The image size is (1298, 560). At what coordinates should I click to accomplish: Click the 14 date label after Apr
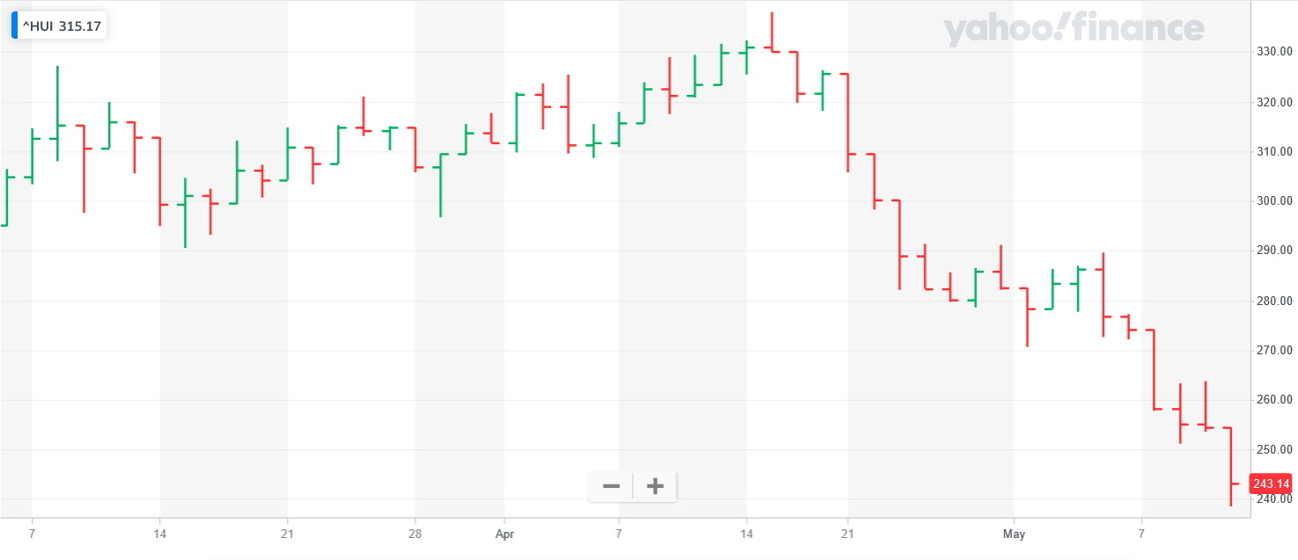coord(746,534)
